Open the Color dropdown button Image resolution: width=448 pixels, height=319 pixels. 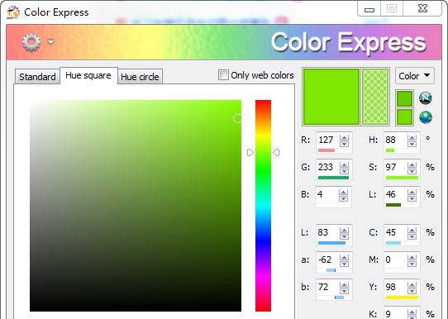(x=415, y=76)
